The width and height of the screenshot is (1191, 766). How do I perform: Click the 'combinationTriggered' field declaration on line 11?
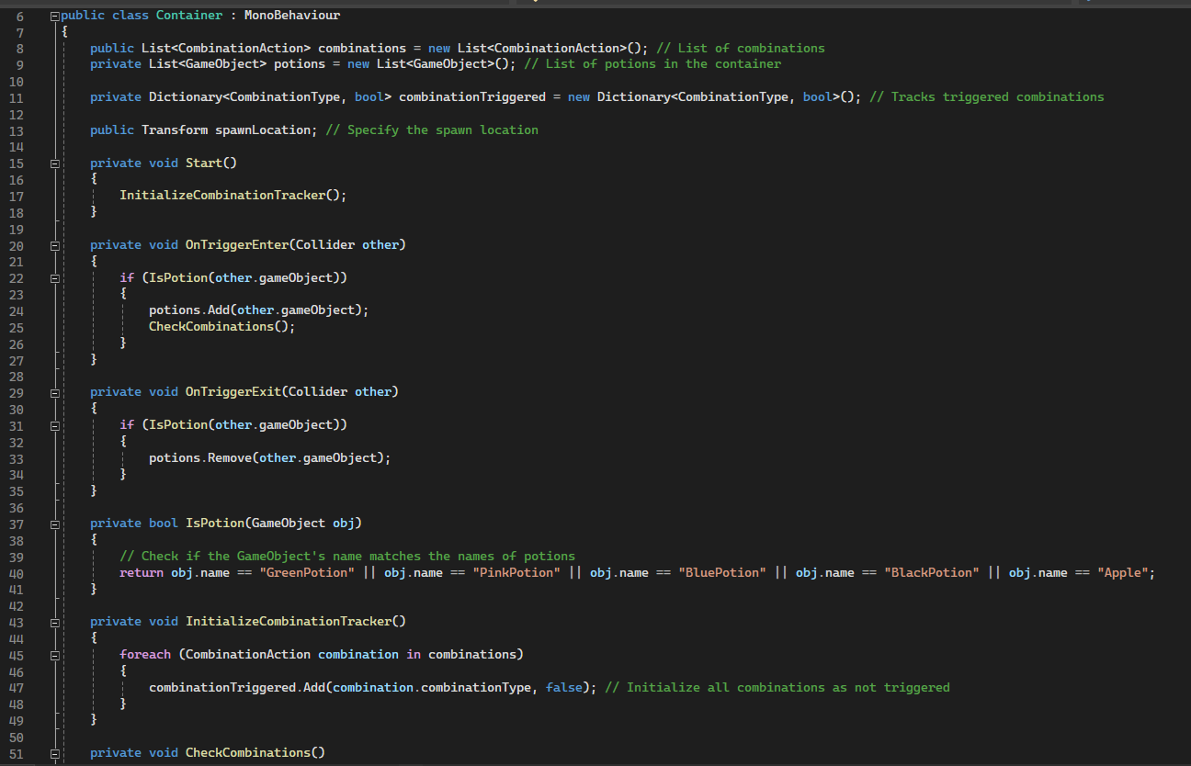click(472, 97)
